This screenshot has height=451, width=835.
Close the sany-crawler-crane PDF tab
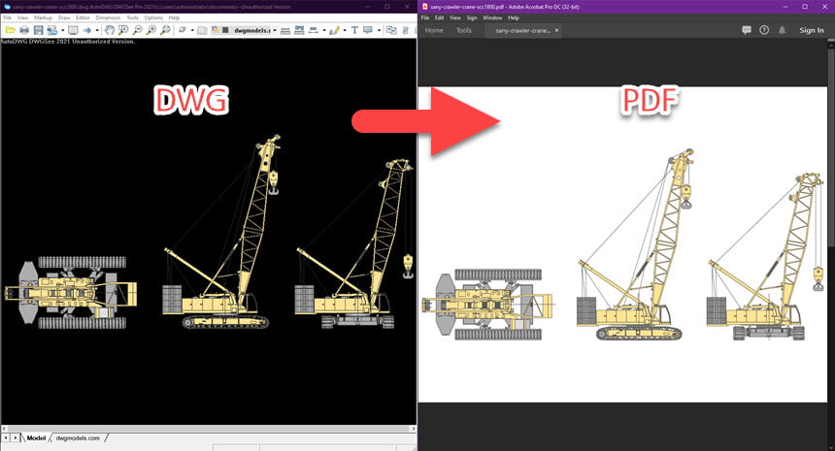(x=556, y=30)
